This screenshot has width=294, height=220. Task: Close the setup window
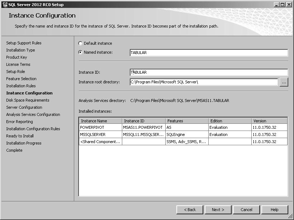[x=289, y=5]
